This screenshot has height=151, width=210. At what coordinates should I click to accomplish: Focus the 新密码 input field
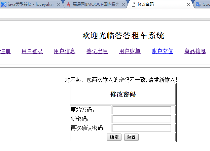[x=142, y=119]
